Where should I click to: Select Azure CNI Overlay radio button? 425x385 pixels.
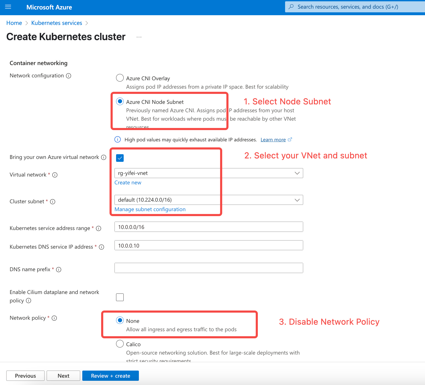[x=120, y=78]
